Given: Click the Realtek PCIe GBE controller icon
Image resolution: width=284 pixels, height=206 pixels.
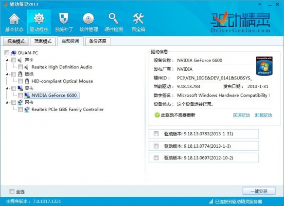Looking at the screenshot, I should click(x=27, y=110).
